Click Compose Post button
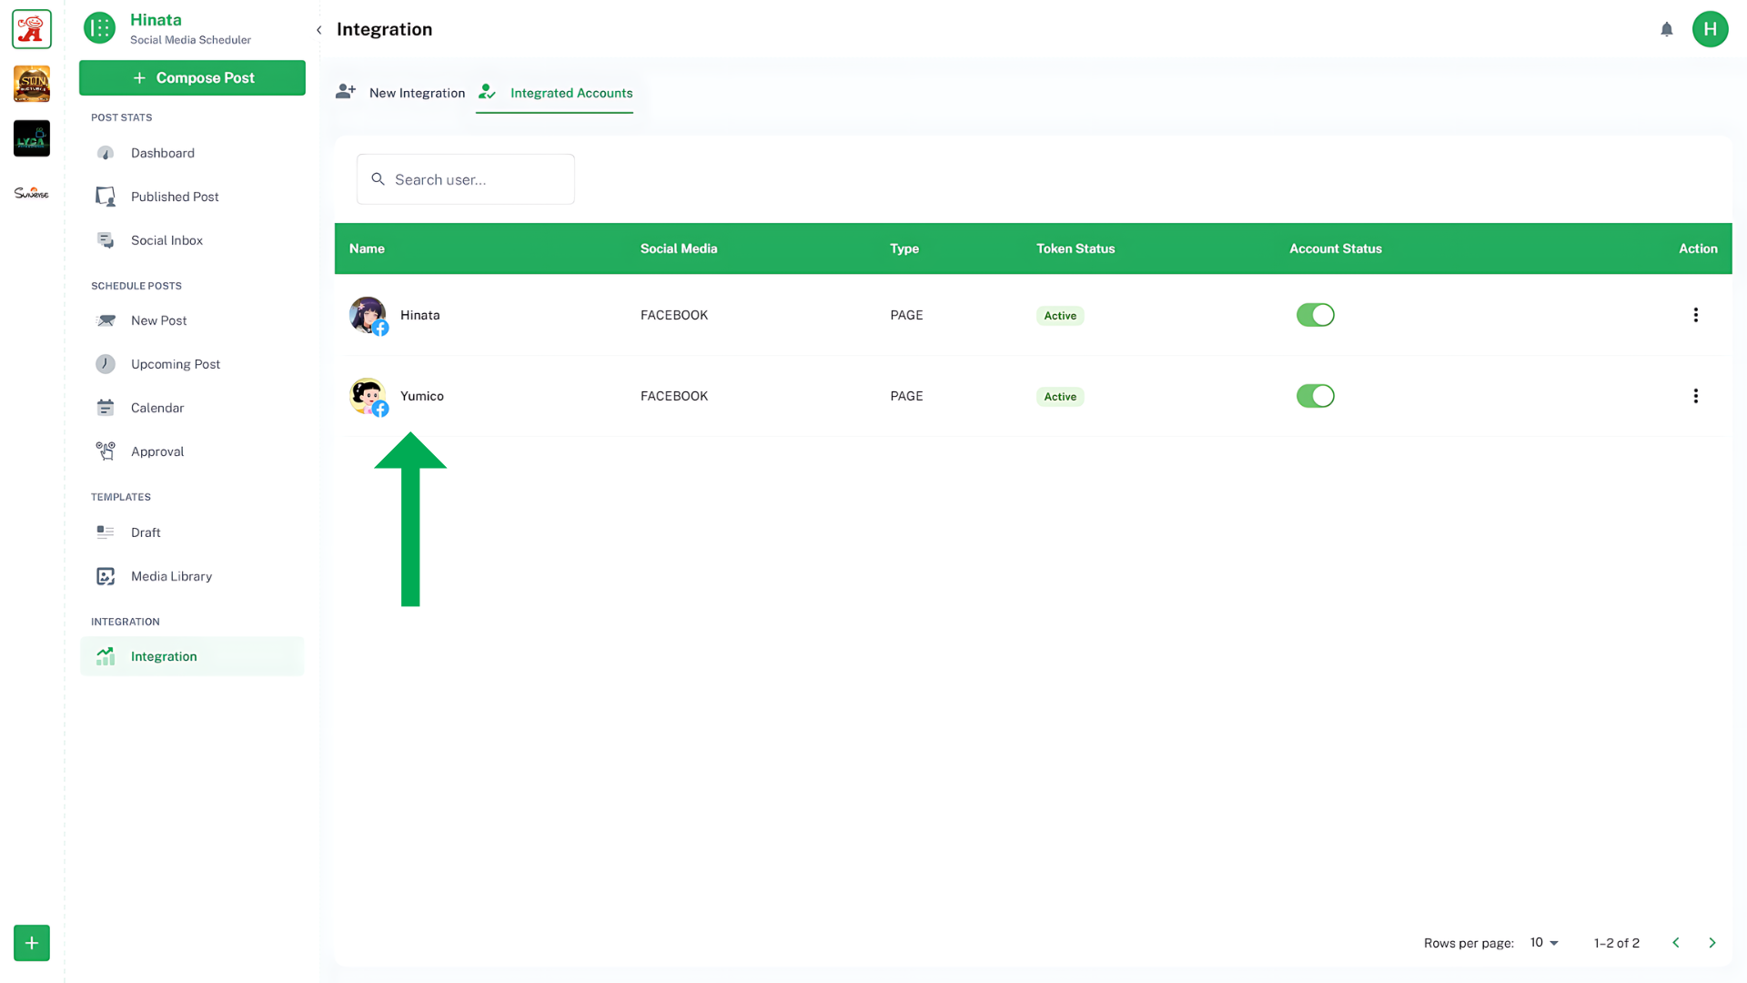Image resolution: width=1747 pixels, height=983 pixels. pyautogui.click(x=192, y=78)
